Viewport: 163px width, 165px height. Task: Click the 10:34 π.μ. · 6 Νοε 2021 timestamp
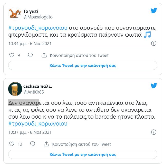(30, 44)
